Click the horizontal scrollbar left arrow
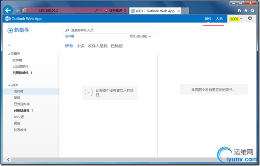260x166 pixels. click(x=8, y=160)
